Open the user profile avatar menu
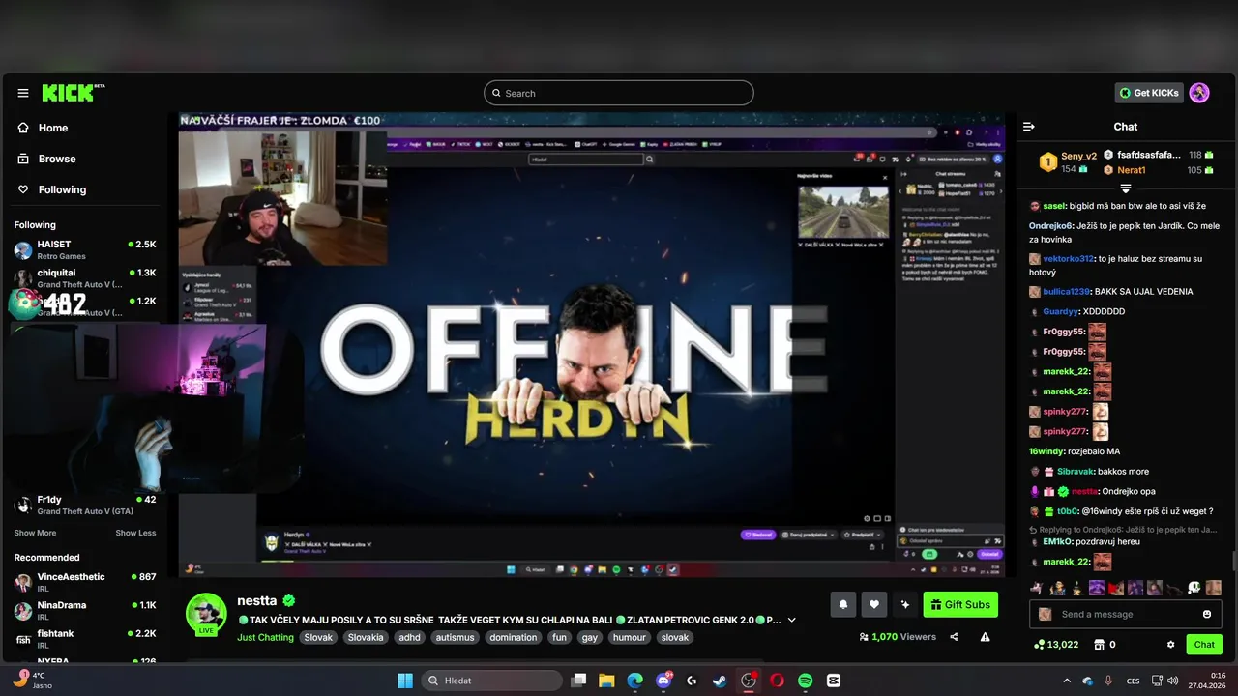This screenshot has height=696, width=1238. [x=1199, y=93]
